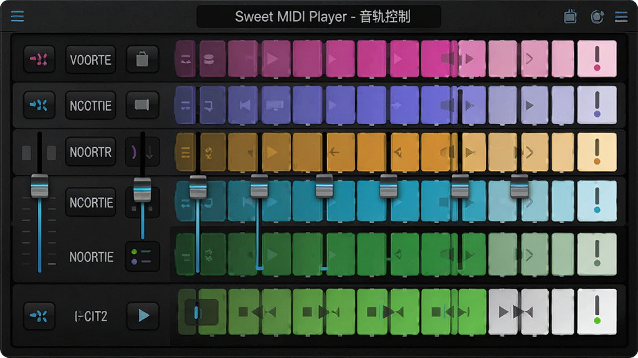Screen dimensions: 638x358
Task: Open the down-arrow button beside NOORTR
Action: click(x=150, y=152)
